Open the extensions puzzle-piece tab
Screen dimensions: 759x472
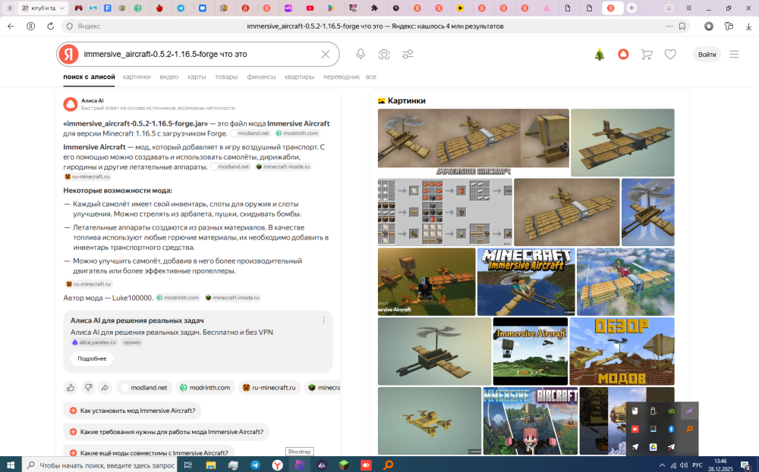click(x=374, y=8)
